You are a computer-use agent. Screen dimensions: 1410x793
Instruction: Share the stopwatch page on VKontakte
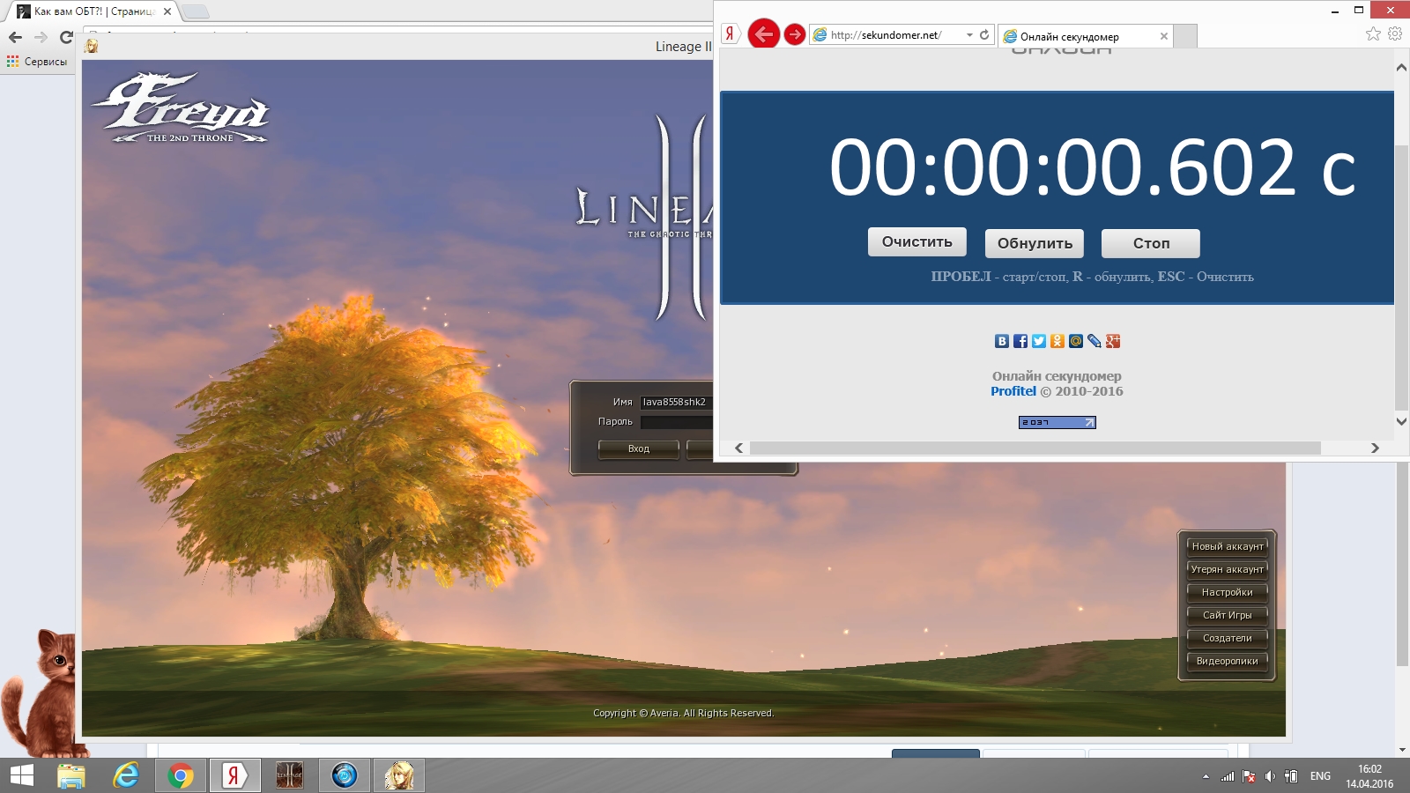[x=1002, y=341]
